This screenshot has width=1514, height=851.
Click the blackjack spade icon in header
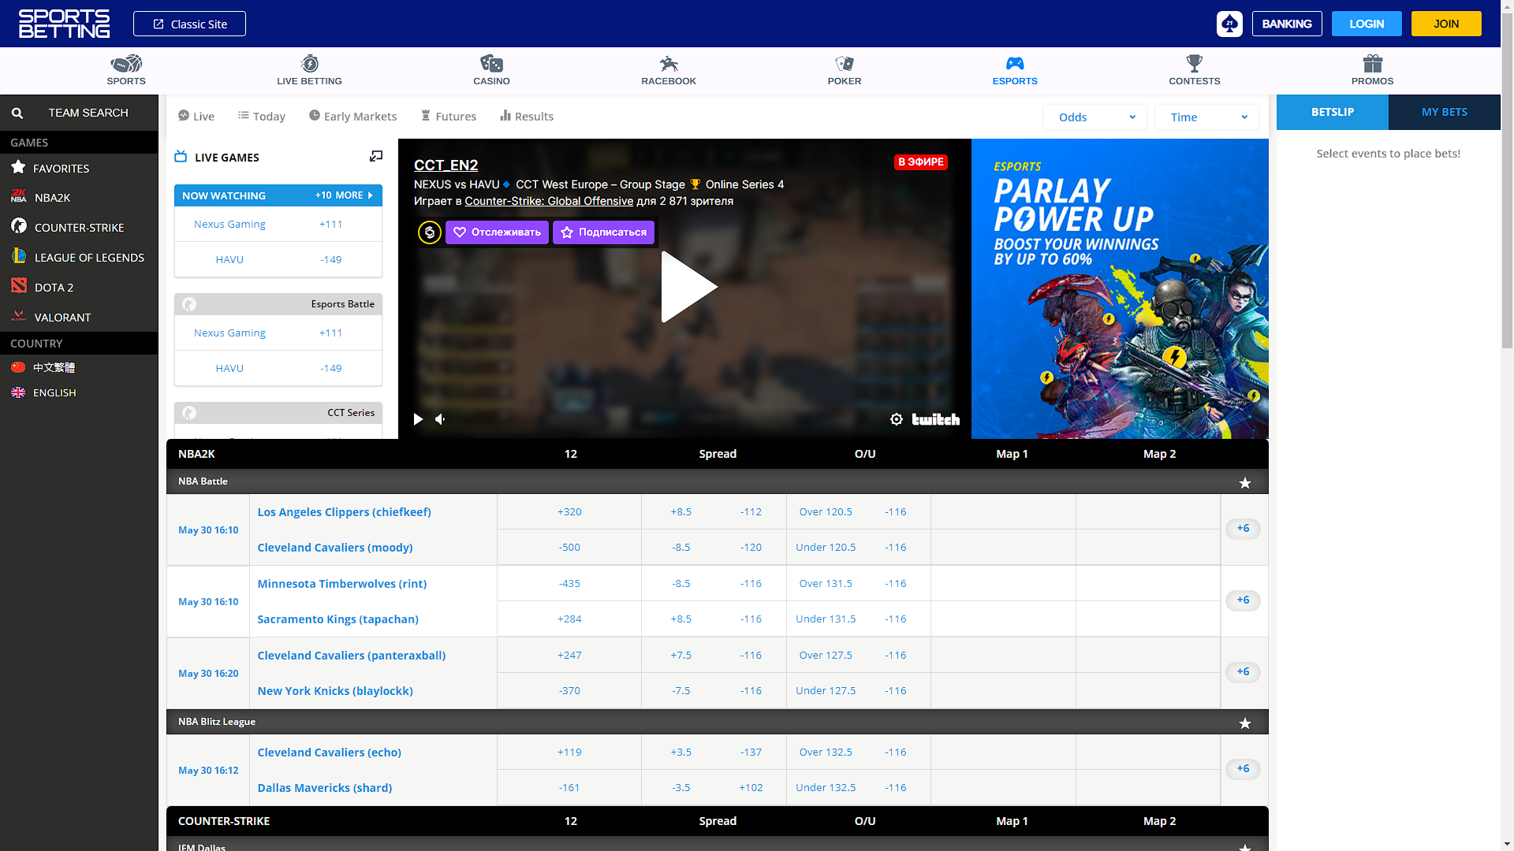point(1229,24)
